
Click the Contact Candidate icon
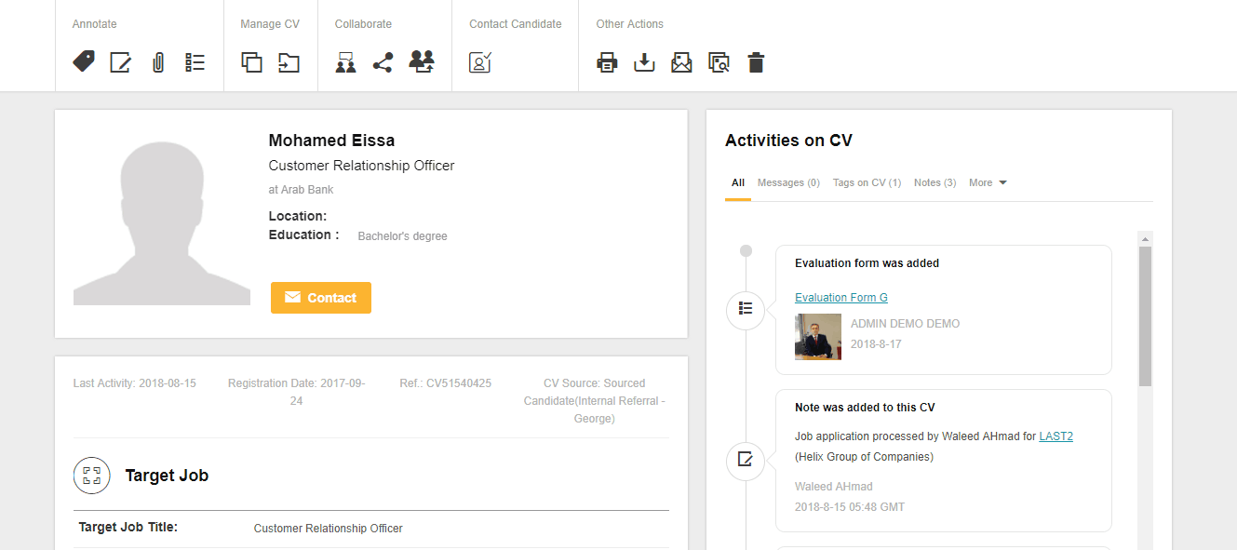[480, 62]
